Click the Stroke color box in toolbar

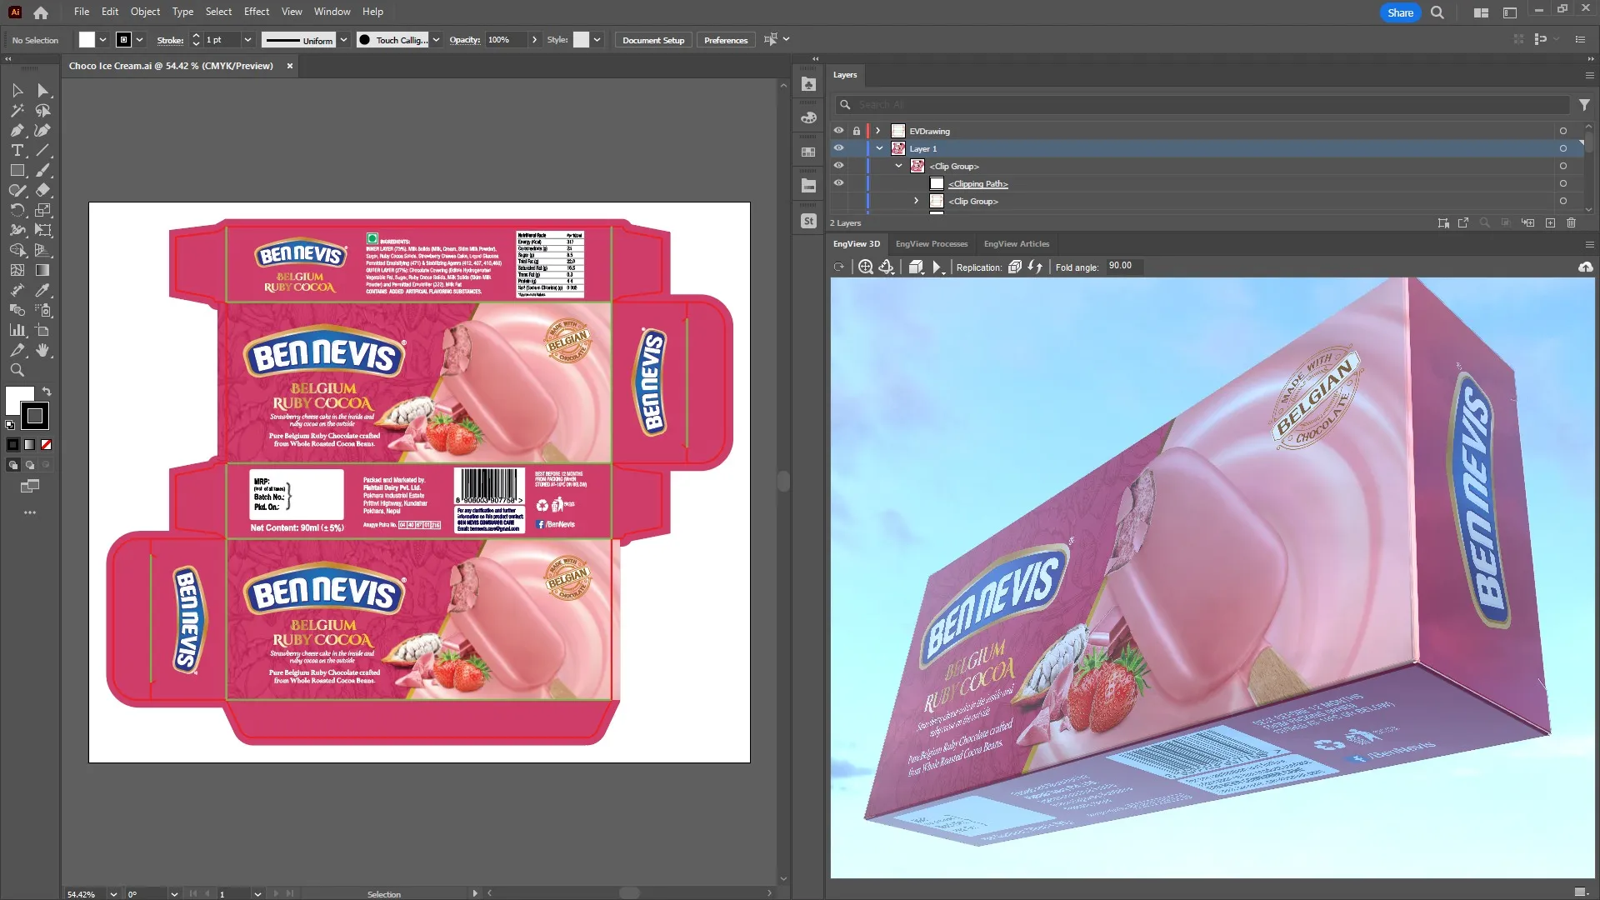35,416
